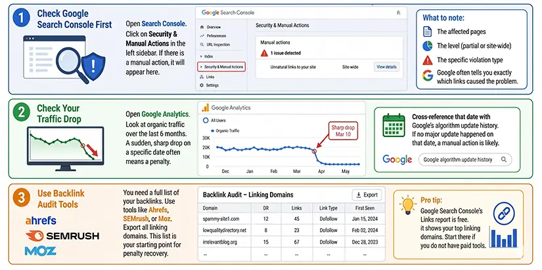
Task: Click the circular chain link icon
Action: pyautogui.click(x=504, y=214)
